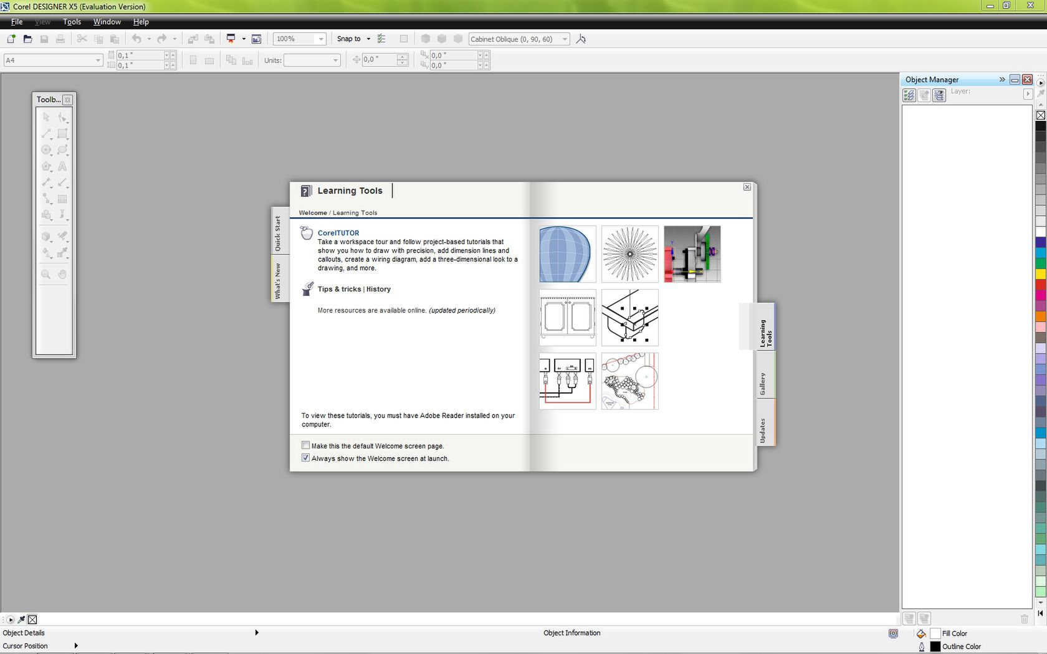
Task: Open the Tools menu
Action: tap(72, 22)
